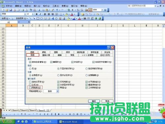Click the 开始 Start button
Viewport: 165px width, 124px height.
pos(8,122)
